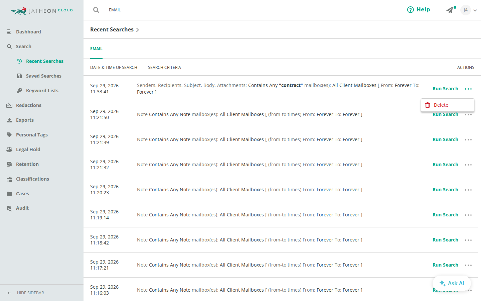The image size is (481, 301).
Task: Choose Delete from the popup menu
Action: (x=447, y=105)
